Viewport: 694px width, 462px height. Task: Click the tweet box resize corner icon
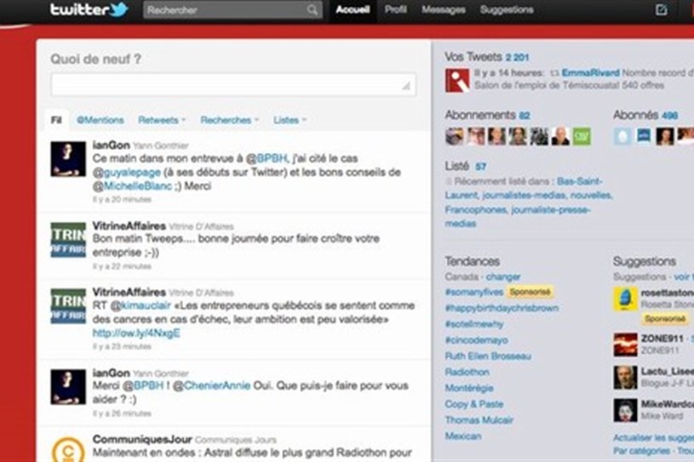(406, 86)
